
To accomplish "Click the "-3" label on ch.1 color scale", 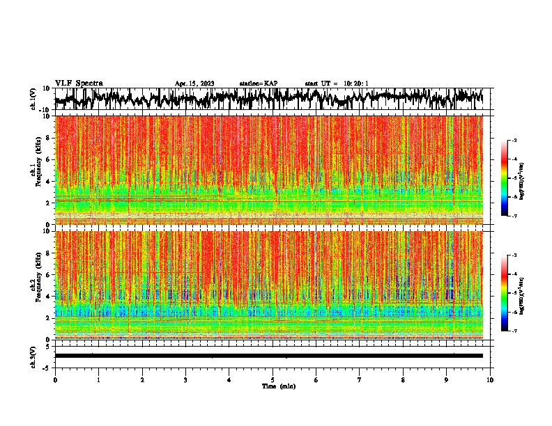I will 514,140.
